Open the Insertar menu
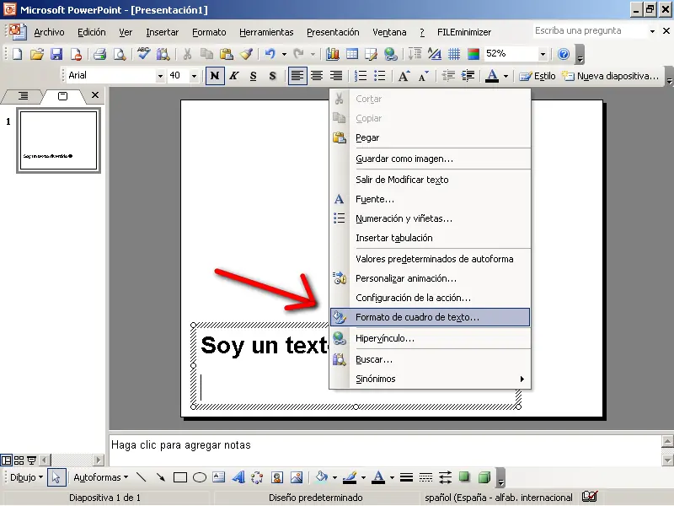The height and width of the screenshot is (506, 674). pos(162,32)
